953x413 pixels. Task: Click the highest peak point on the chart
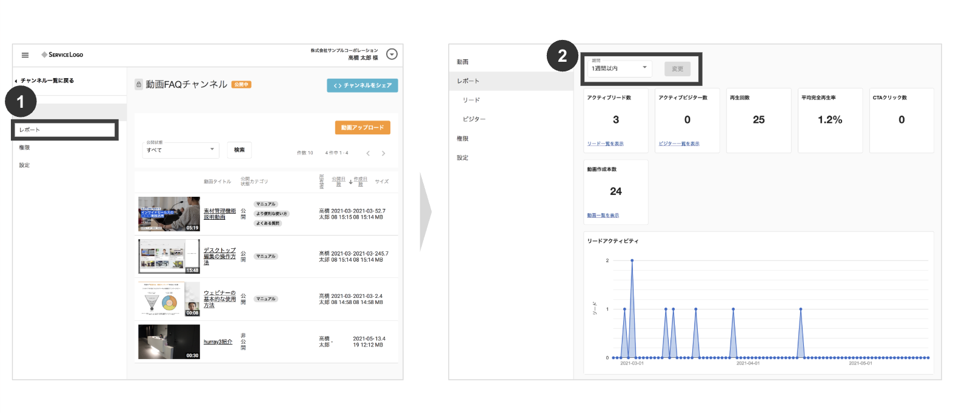[x=632, y=260]
